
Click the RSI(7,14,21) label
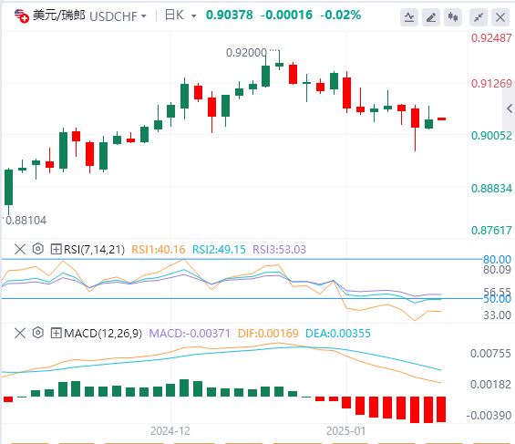click(94, 249)
